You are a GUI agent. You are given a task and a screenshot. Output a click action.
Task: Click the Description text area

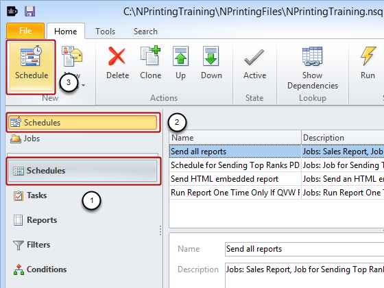(x=304, y=275)
